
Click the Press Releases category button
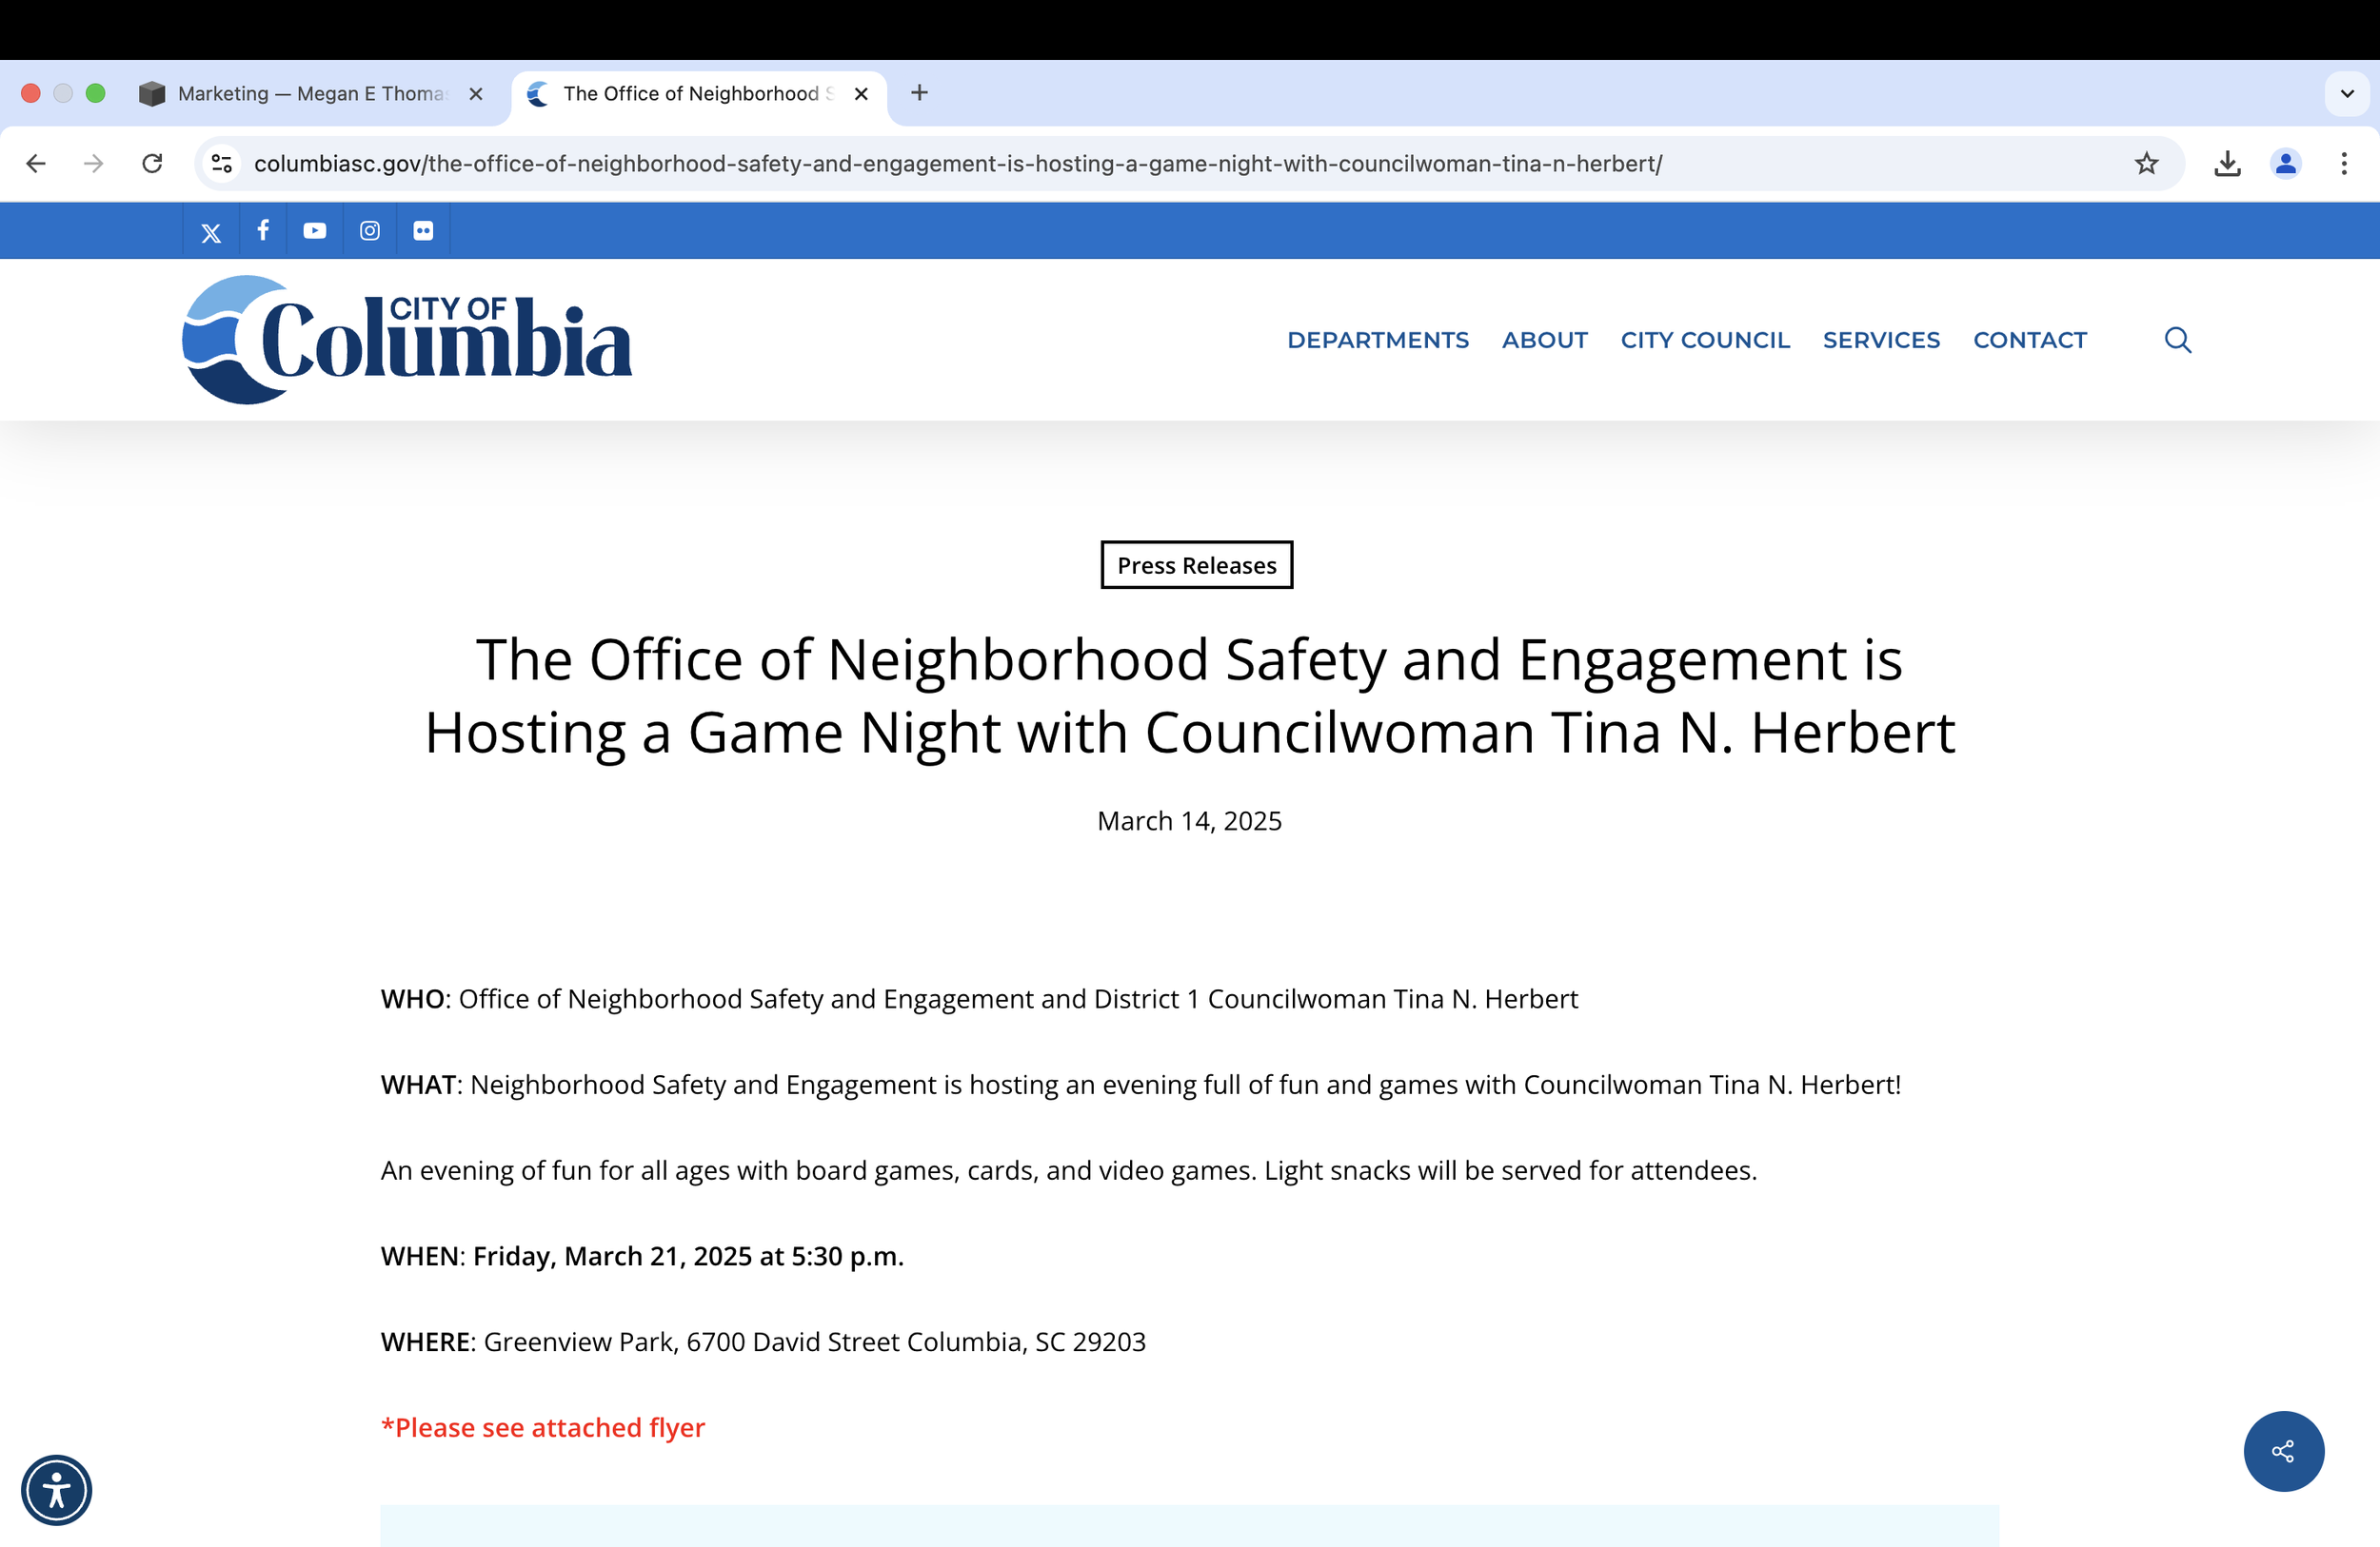[x=1196, y=566]
